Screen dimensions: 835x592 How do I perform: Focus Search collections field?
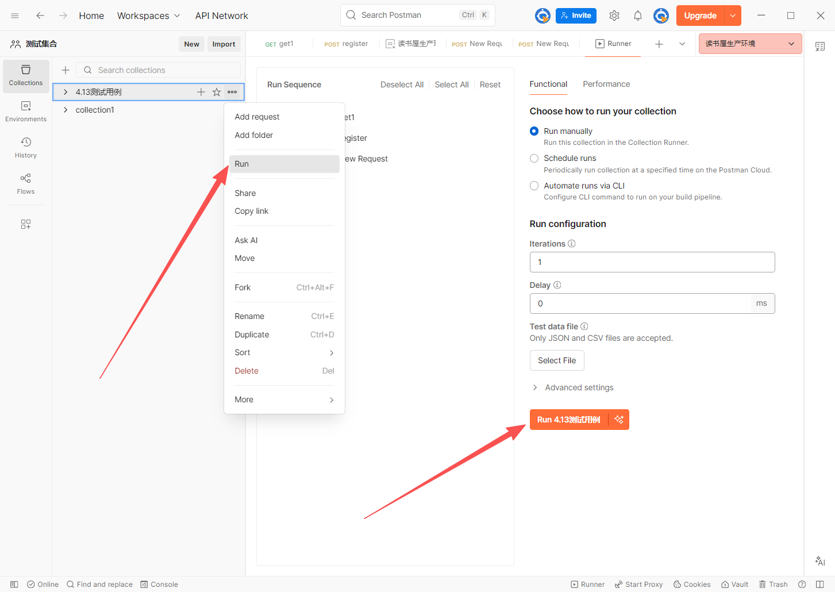[x=159, y=70]
